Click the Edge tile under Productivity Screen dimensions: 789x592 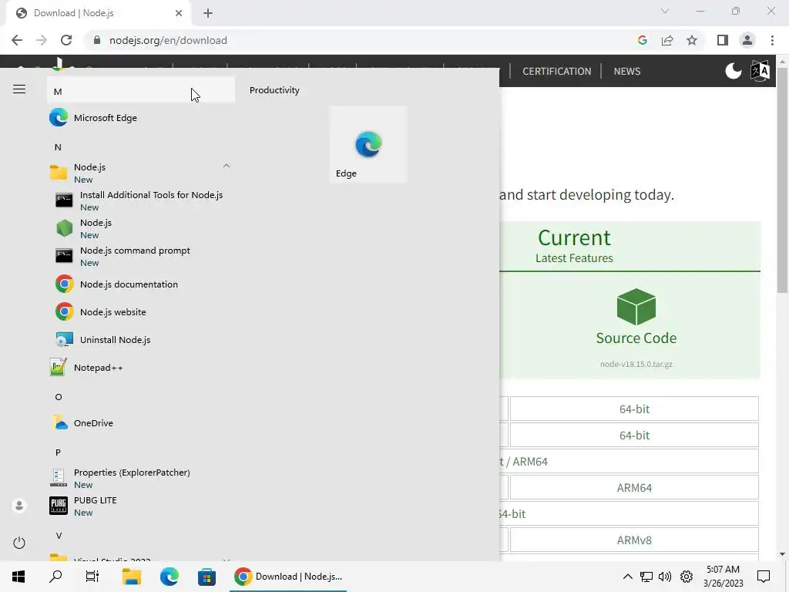(x=368, y=144)
